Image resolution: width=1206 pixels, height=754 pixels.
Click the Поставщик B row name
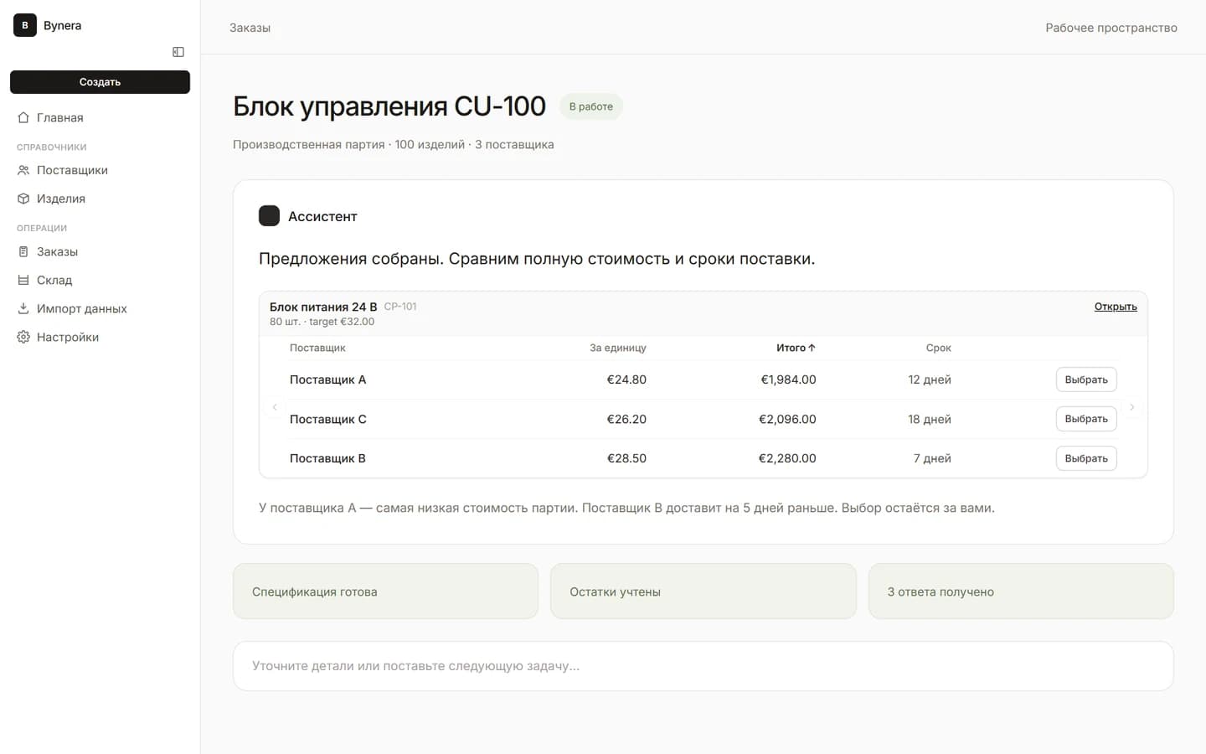coord(327,458)
